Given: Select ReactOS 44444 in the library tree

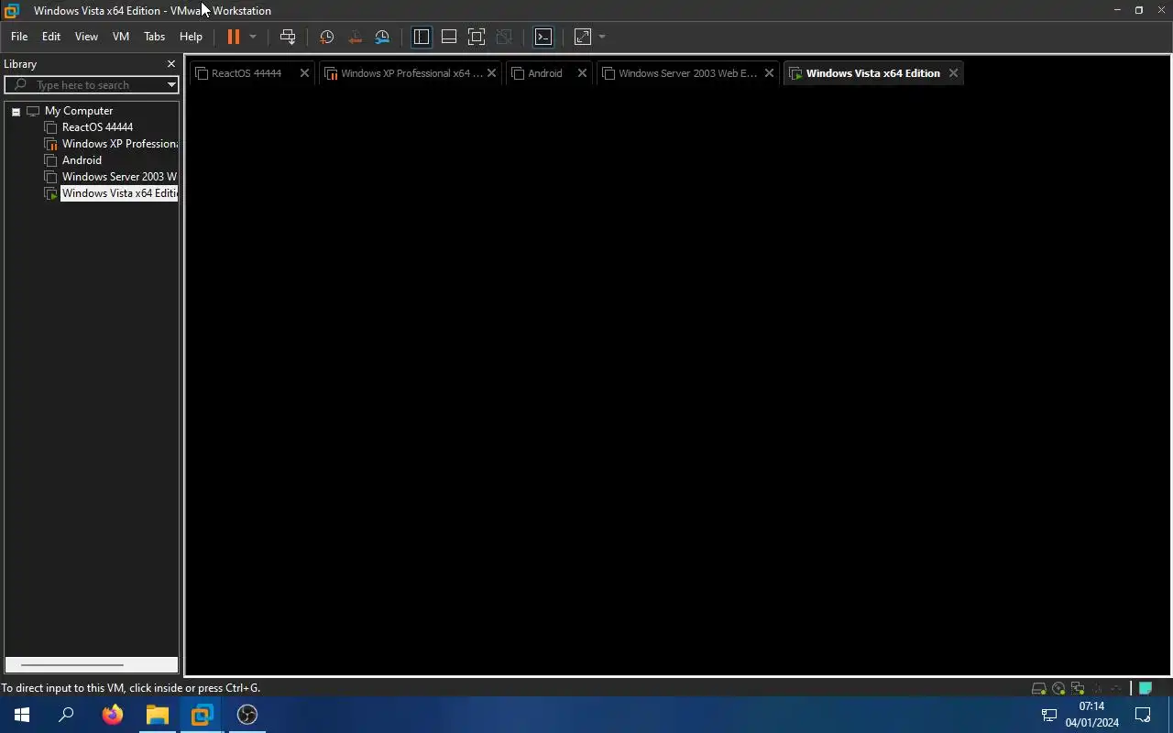Looking at the screenshot, I should click(97, 127).
